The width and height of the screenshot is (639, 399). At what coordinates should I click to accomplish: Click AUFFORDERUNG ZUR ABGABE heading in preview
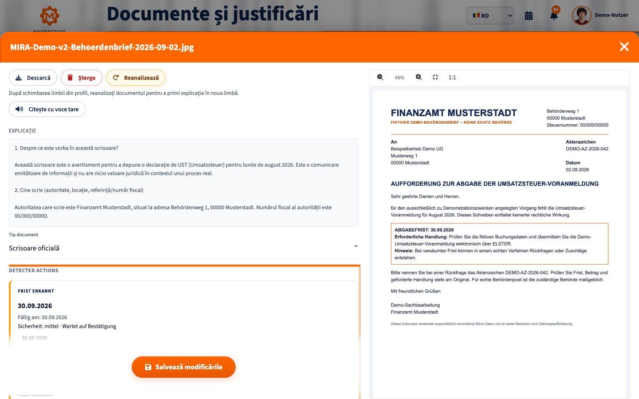(495, 184)
